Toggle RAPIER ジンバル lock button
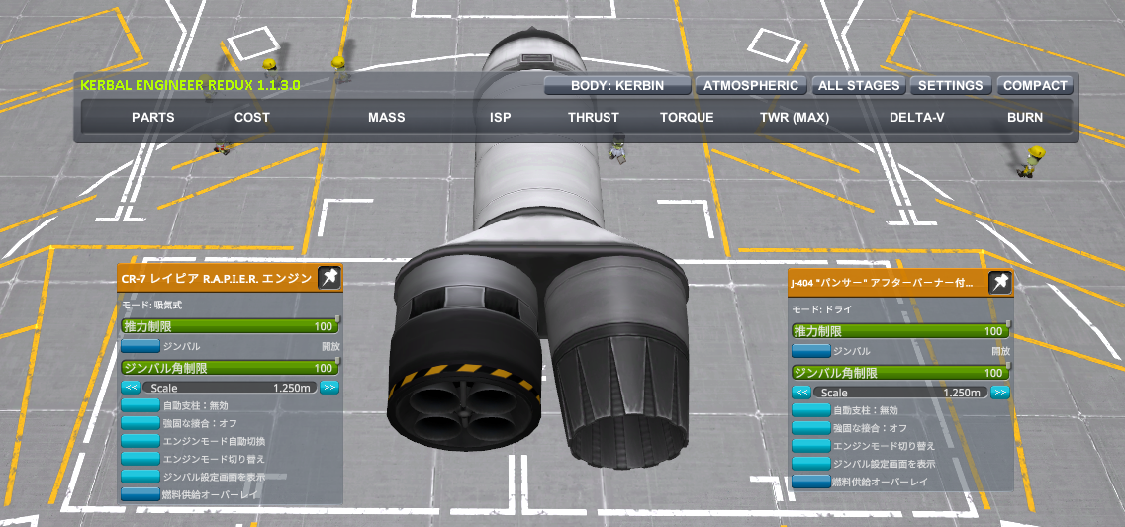The height and width of the screenshot is (527, 1125). [x=140, y=347]
